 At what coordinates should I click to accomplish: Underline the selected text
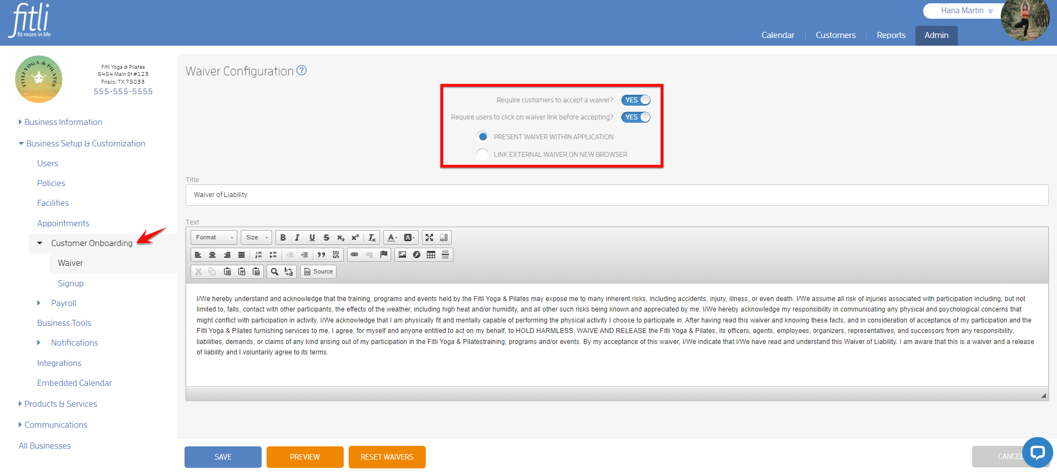pyautogui.click(x=312, y=238)
